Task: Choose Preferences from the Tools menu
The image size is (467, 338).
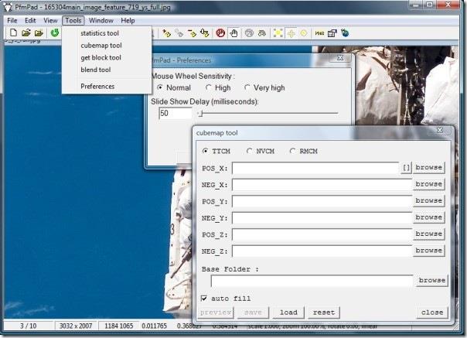Action: (x=97, y=86)
